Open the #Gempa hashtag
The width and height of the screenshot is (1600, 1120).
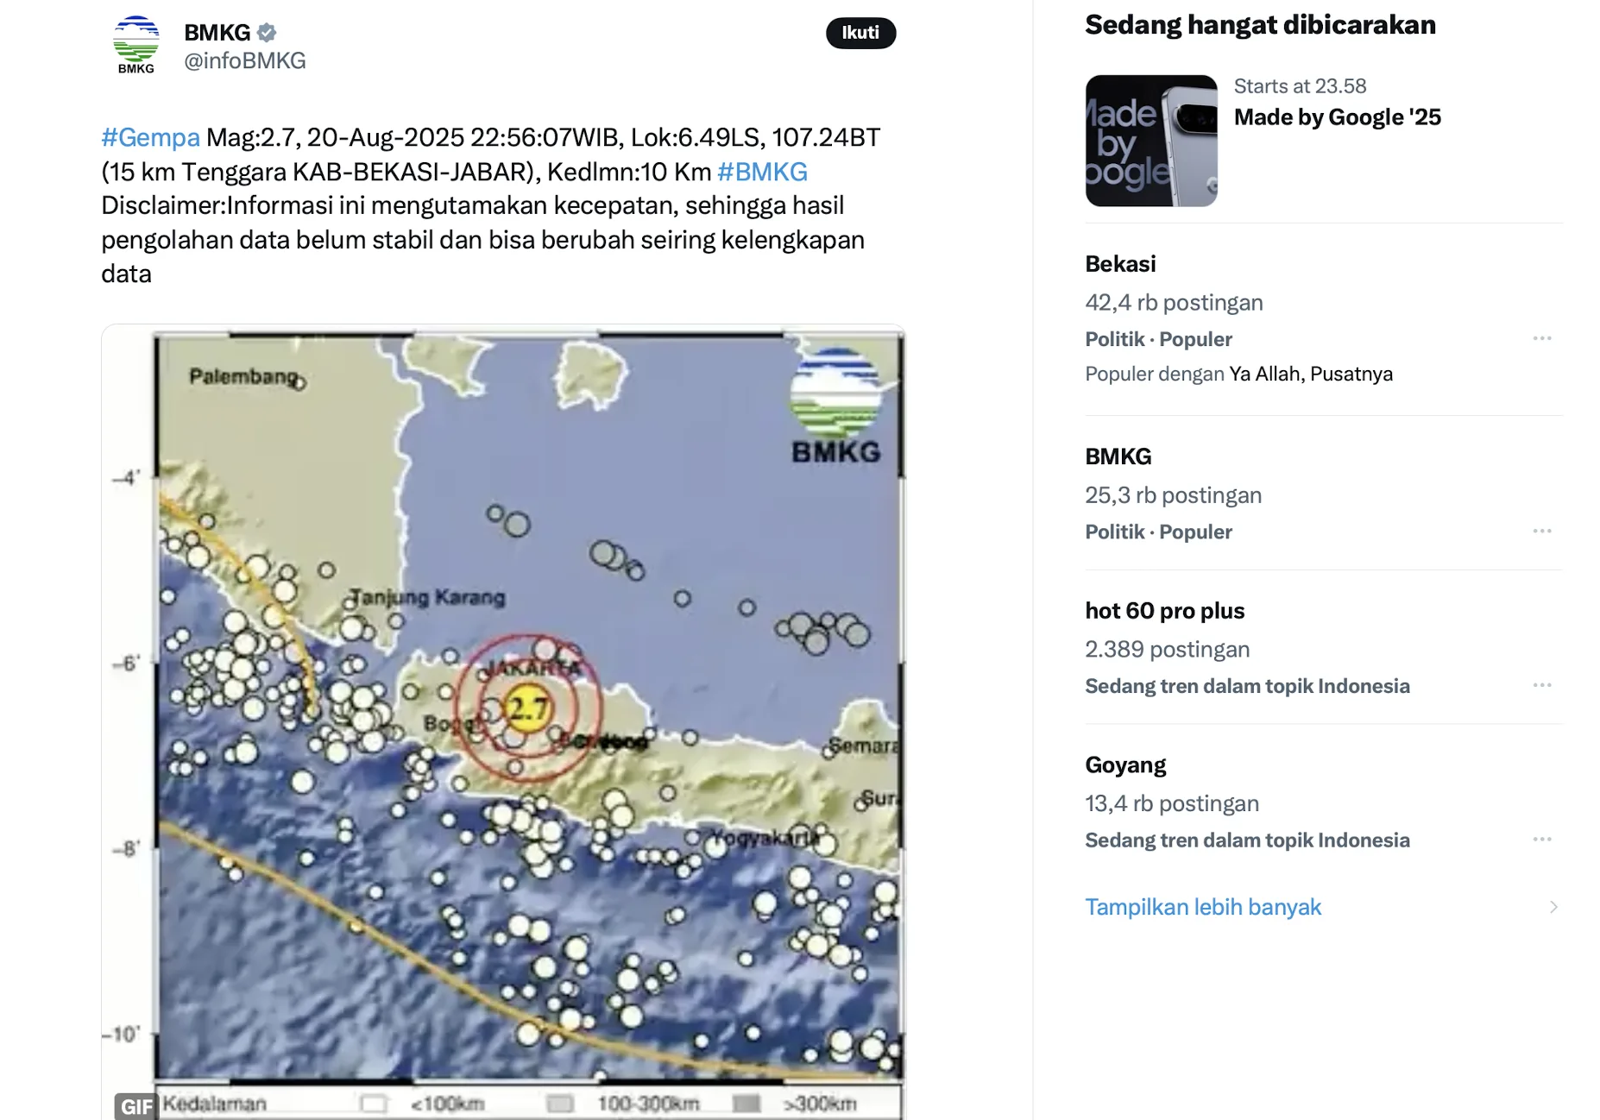click(150, 137)
